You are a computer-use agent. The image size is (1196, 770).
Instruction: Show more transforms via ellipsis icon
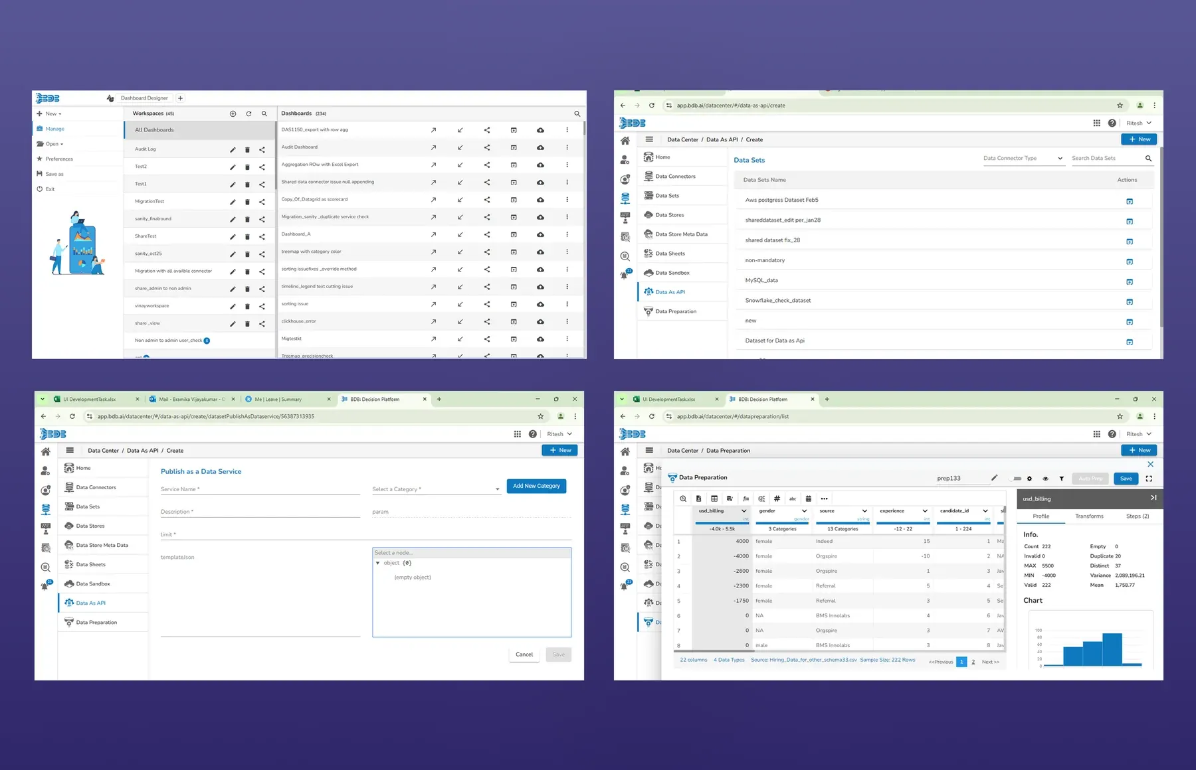(824, 499)
